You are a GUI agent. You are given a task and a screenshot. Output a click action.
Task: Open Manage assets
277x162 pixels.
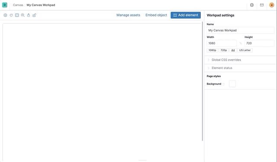click(128, 15)
